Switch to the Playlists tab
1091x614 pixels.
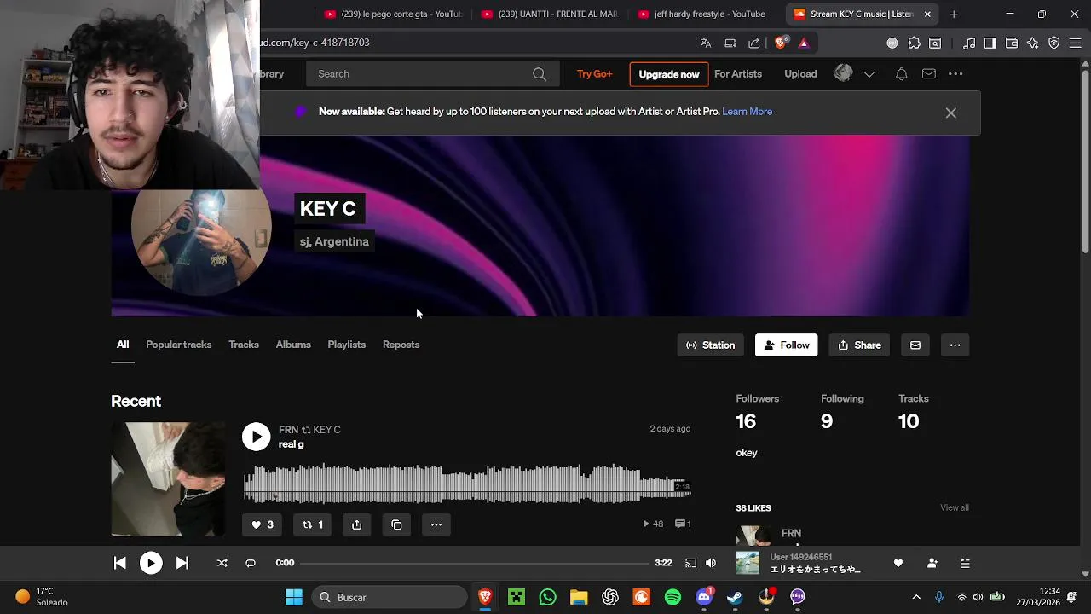click(x=346, y=345)
